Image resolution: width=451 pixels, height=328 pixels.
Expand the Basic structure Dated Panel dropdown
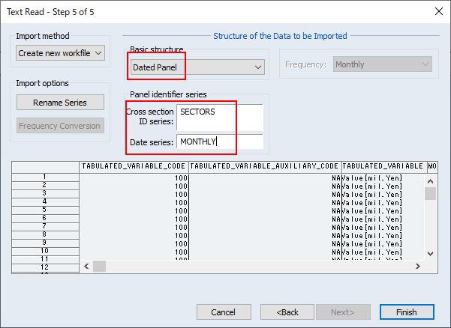(x=197, y=67)
